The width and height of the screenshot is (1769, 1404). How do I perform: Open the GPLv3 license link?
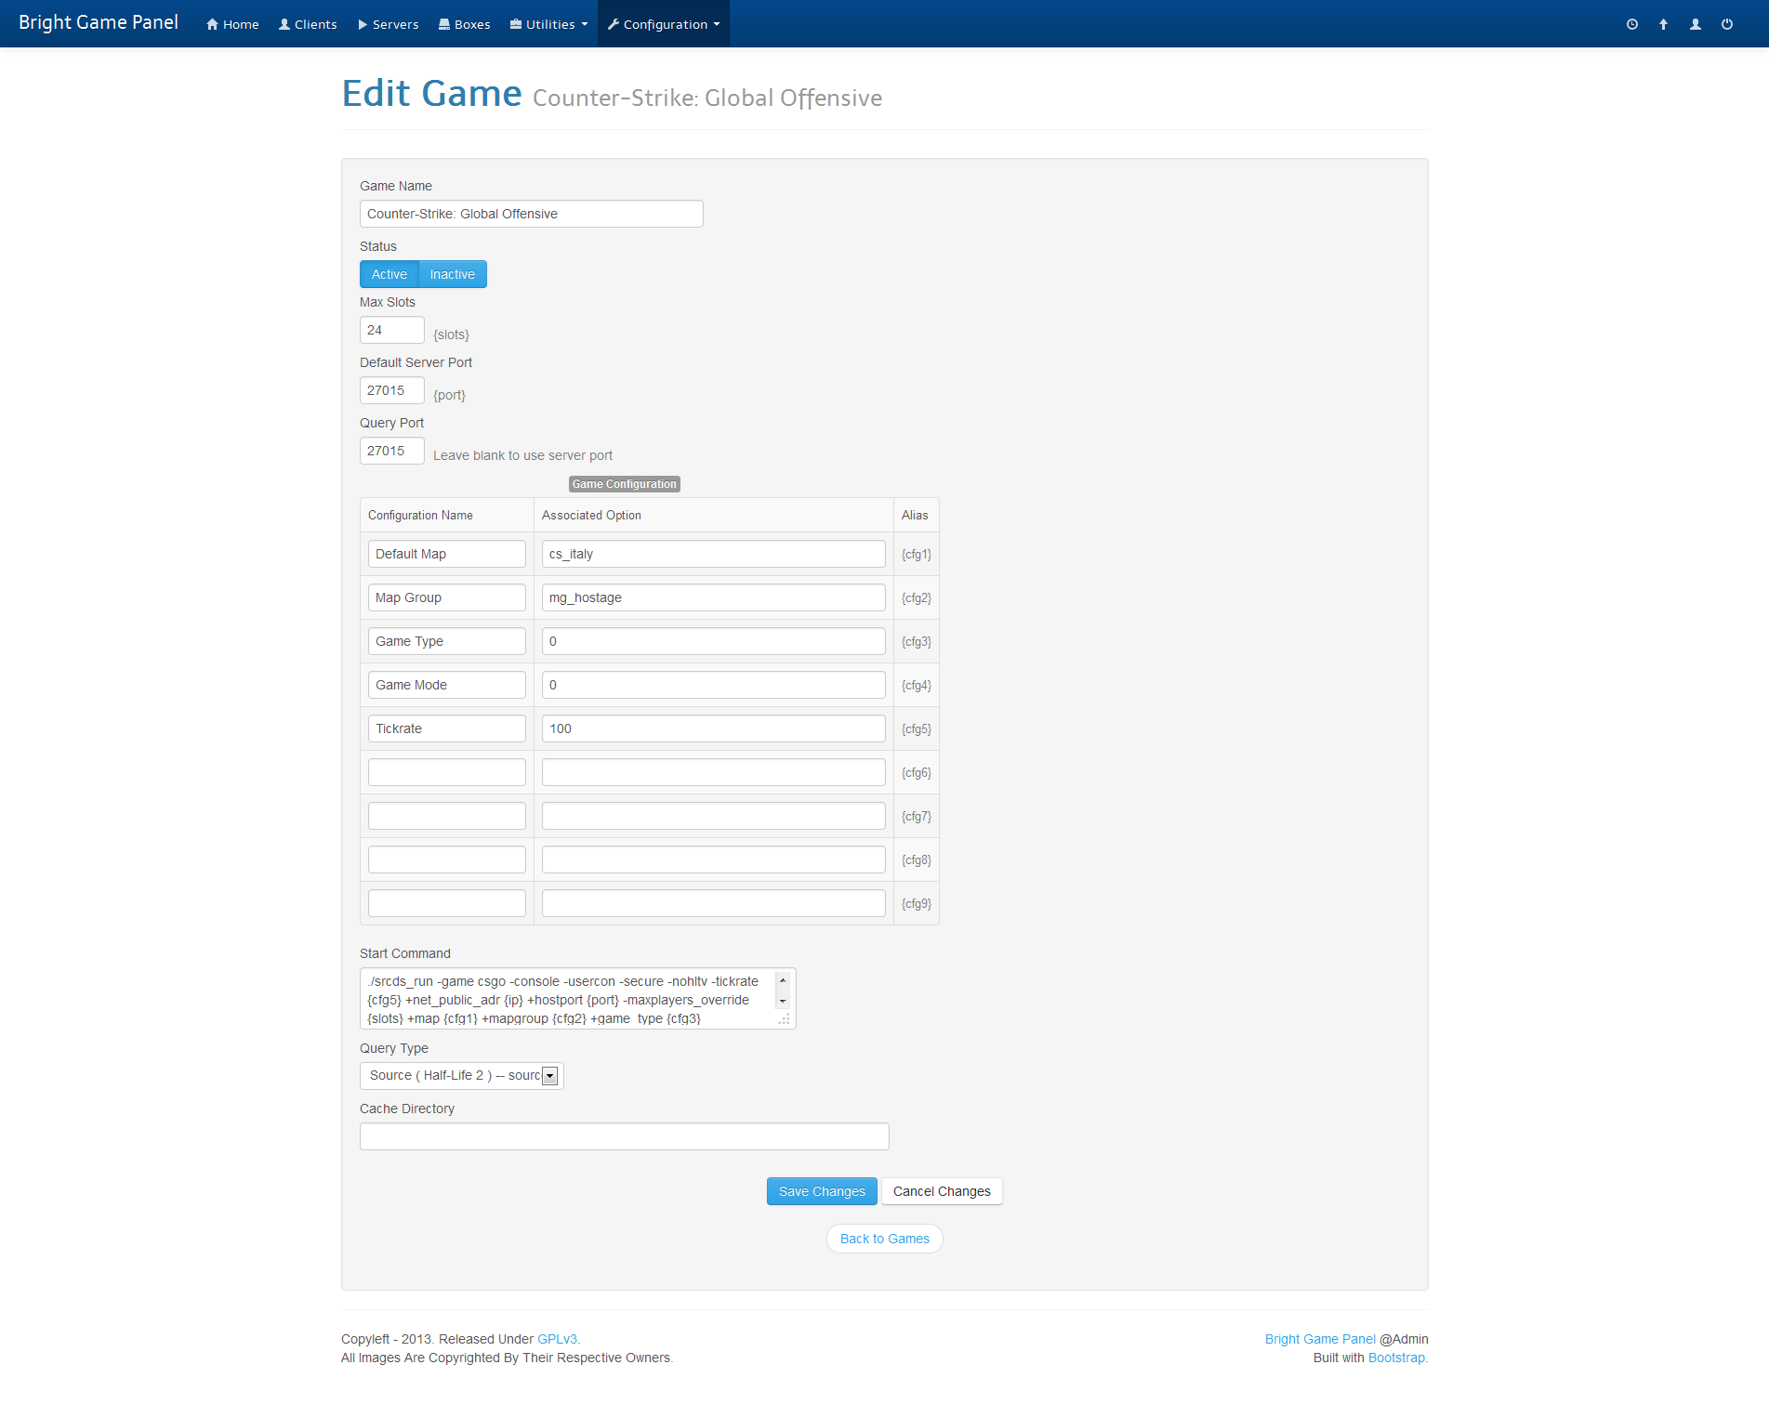[557, 1339]
